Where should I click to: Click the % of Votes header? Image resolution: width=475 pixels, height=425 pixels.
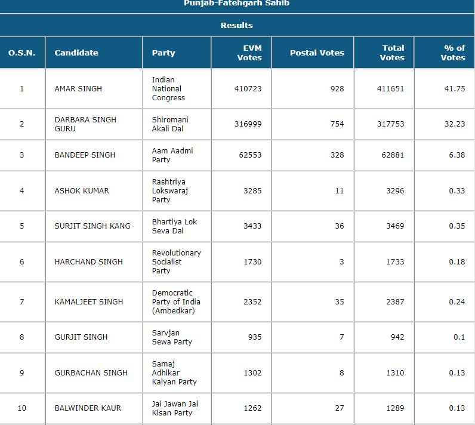(x=453, y=53)
